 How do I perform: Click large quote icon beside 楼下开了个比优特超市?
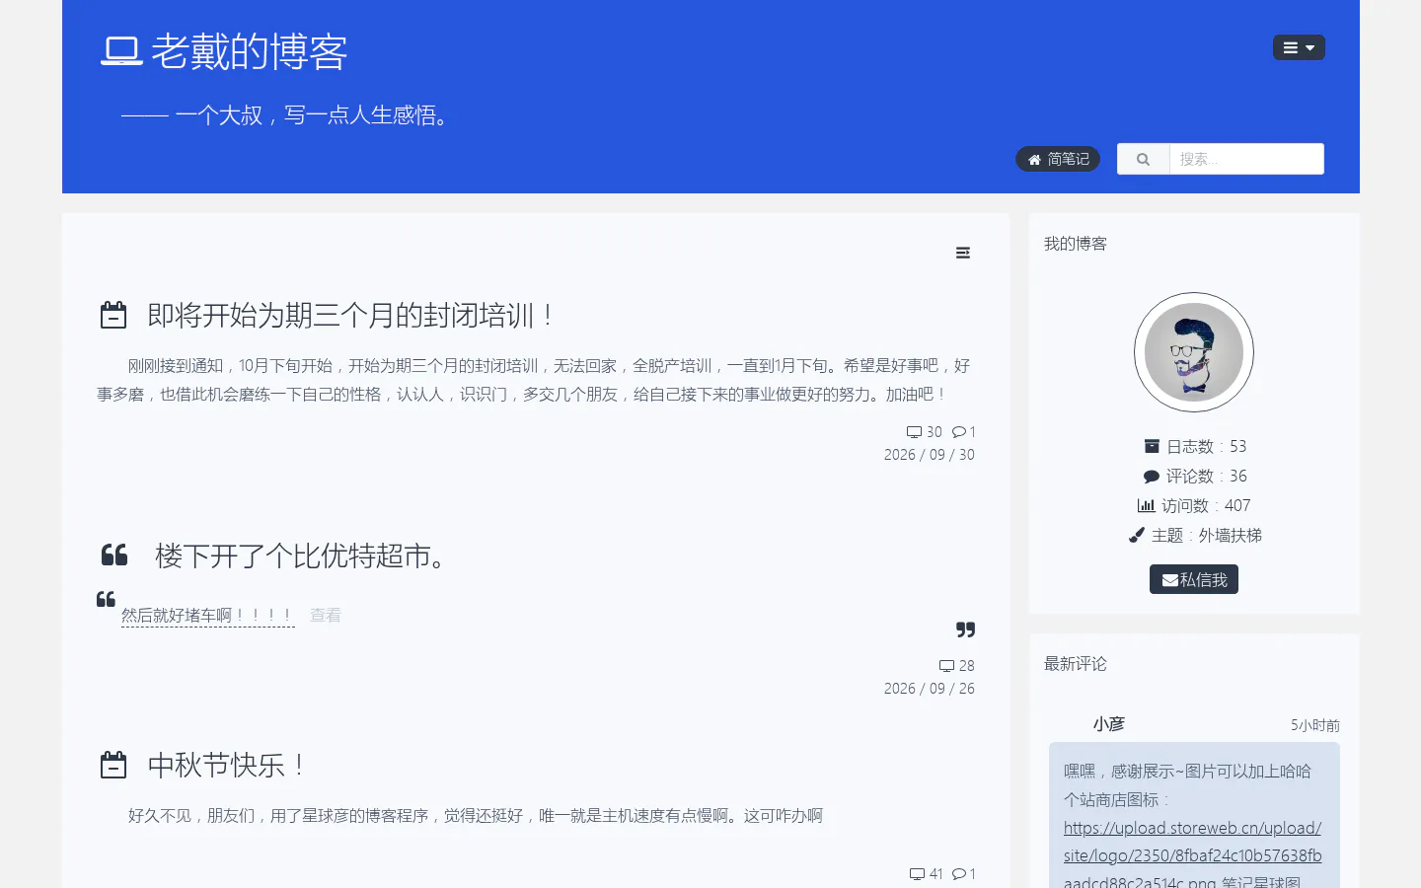(114, 555)
